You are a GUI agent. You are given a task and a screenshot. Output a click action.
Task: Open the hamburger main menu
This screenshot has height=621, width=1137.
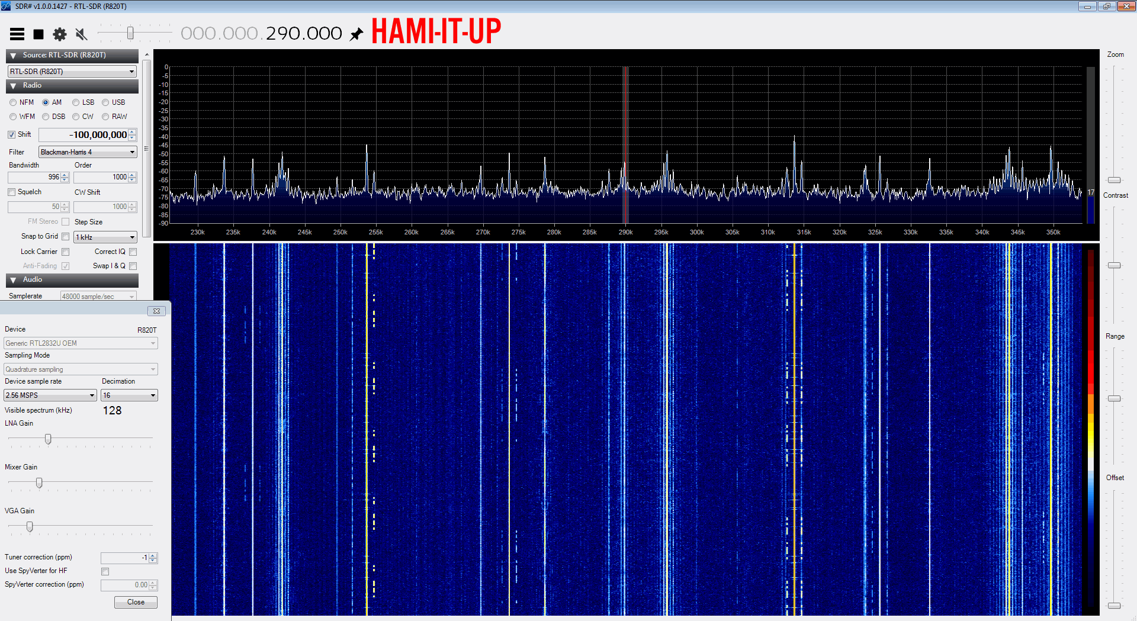coord(17,34)
